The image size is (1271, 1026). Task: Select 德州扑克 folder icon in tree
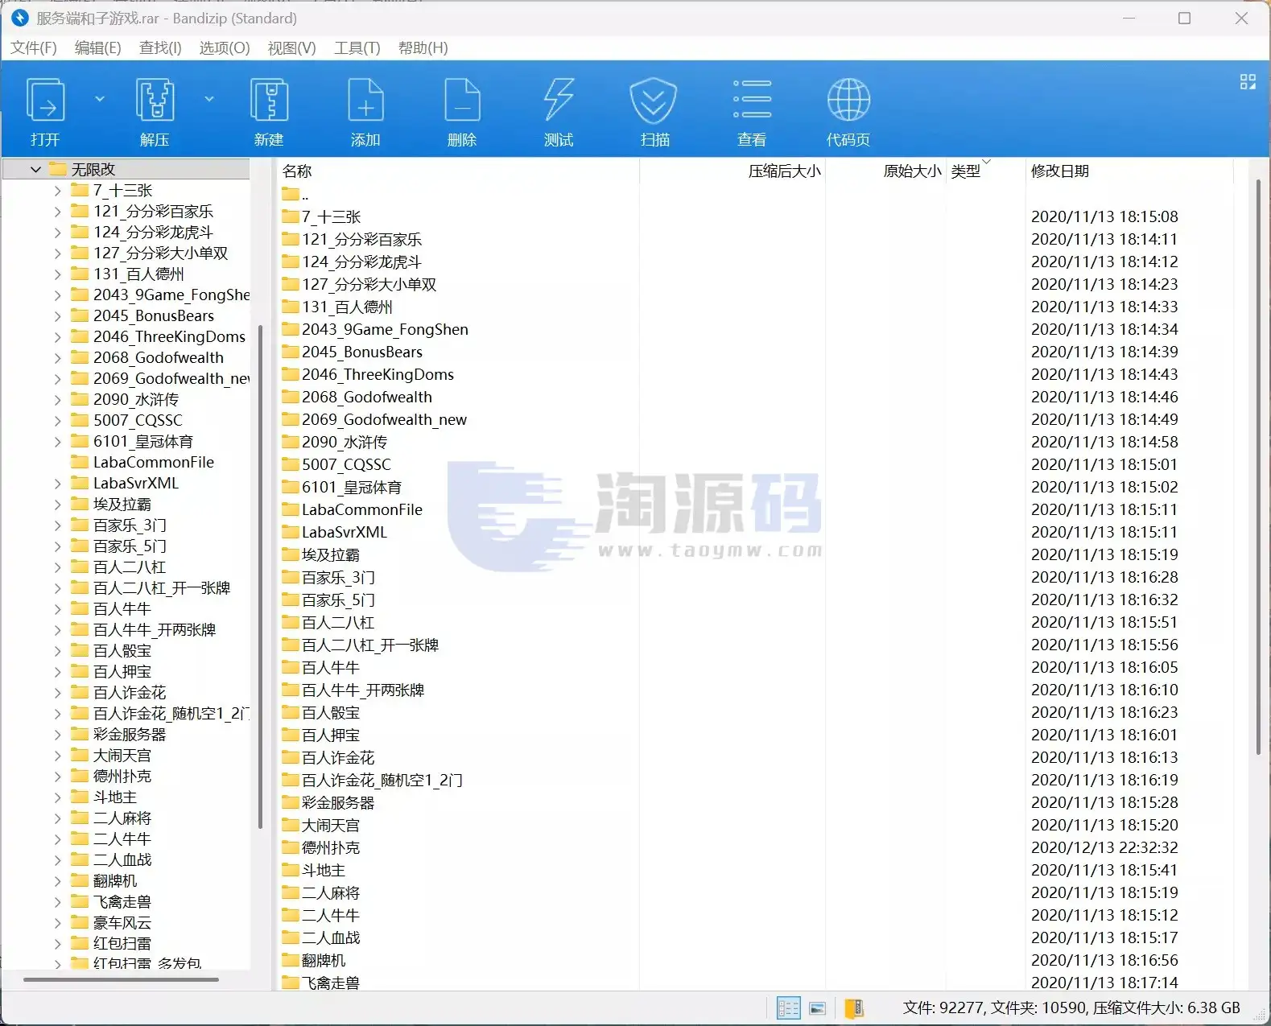(80, 776)
